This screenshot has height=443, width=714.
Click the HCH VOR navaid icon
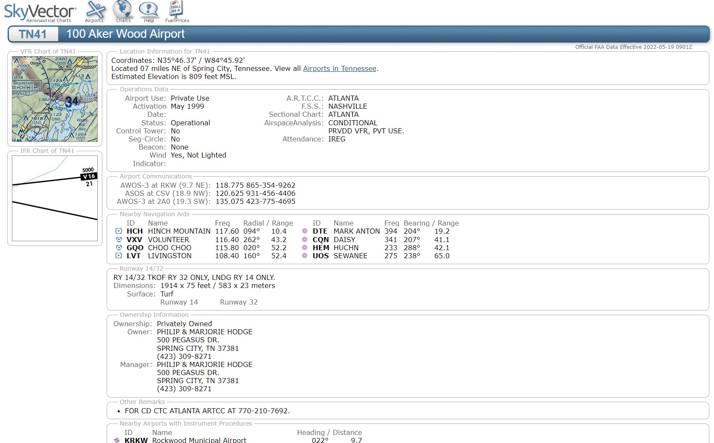click(x=119, y=231)
